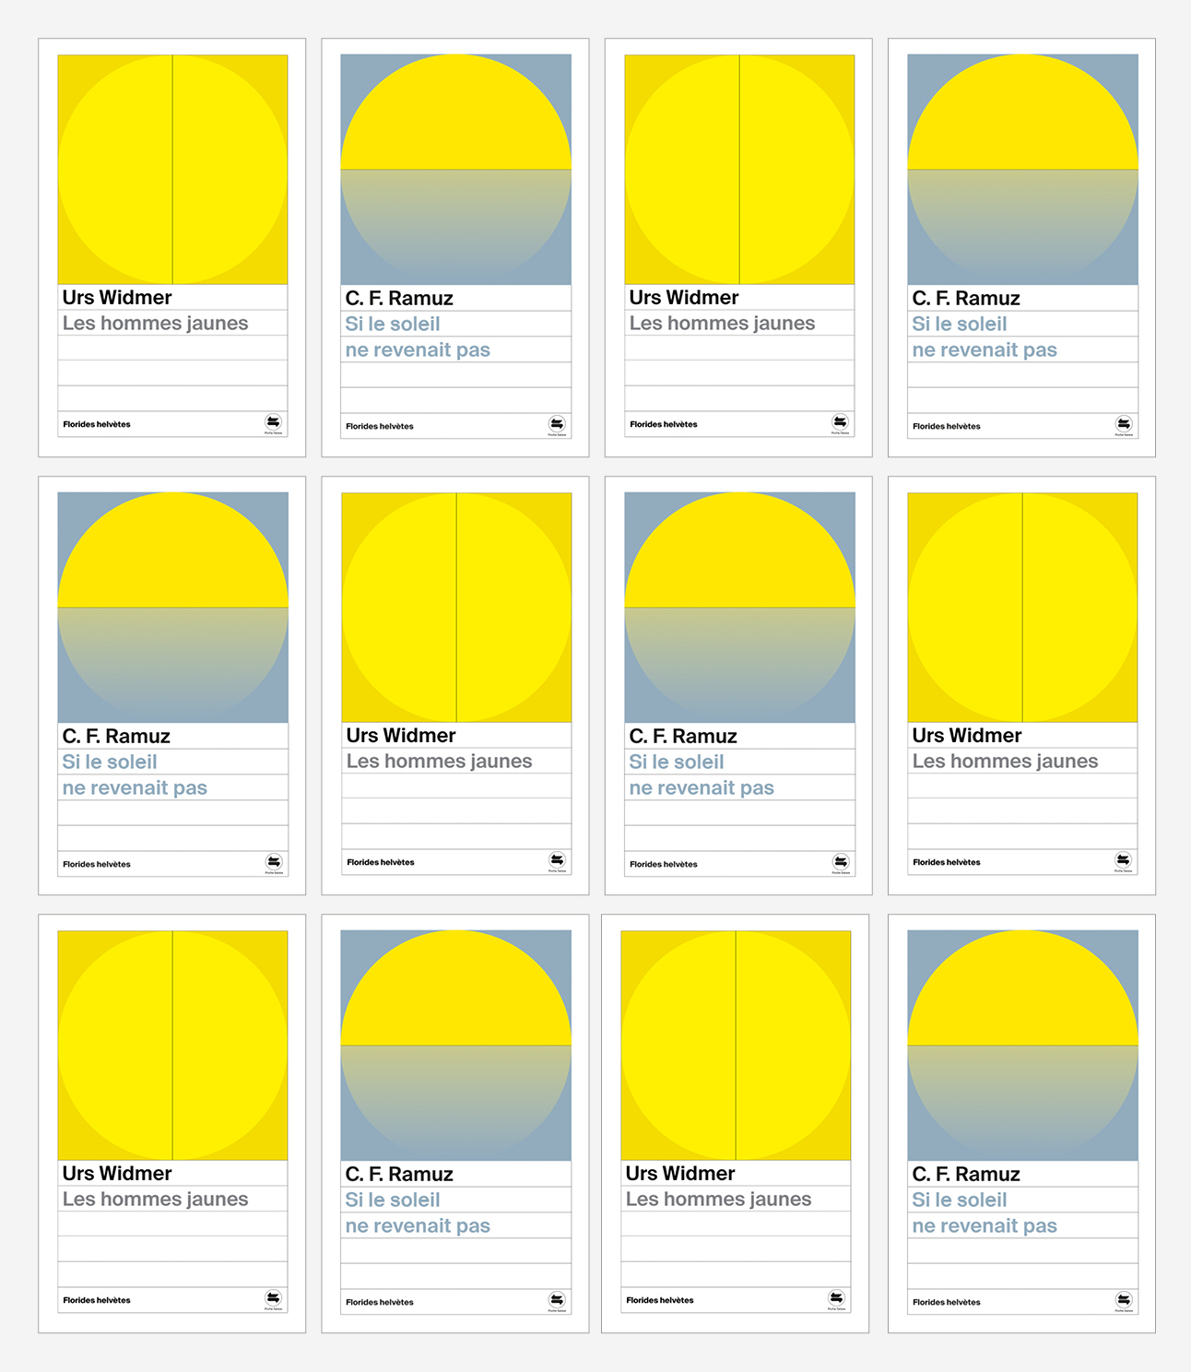Image resolution: width=1191 pixels, height=1372 pixels.
Task: Click the "Urs Widmer" author name on the top-left cover
Action: pyautogui.click(x=117, y=298)
